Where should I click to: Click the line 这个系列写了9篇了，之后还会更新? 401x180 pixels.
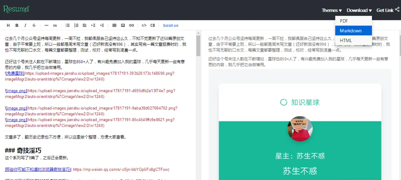pyautogui.click(x=37, y=158)
